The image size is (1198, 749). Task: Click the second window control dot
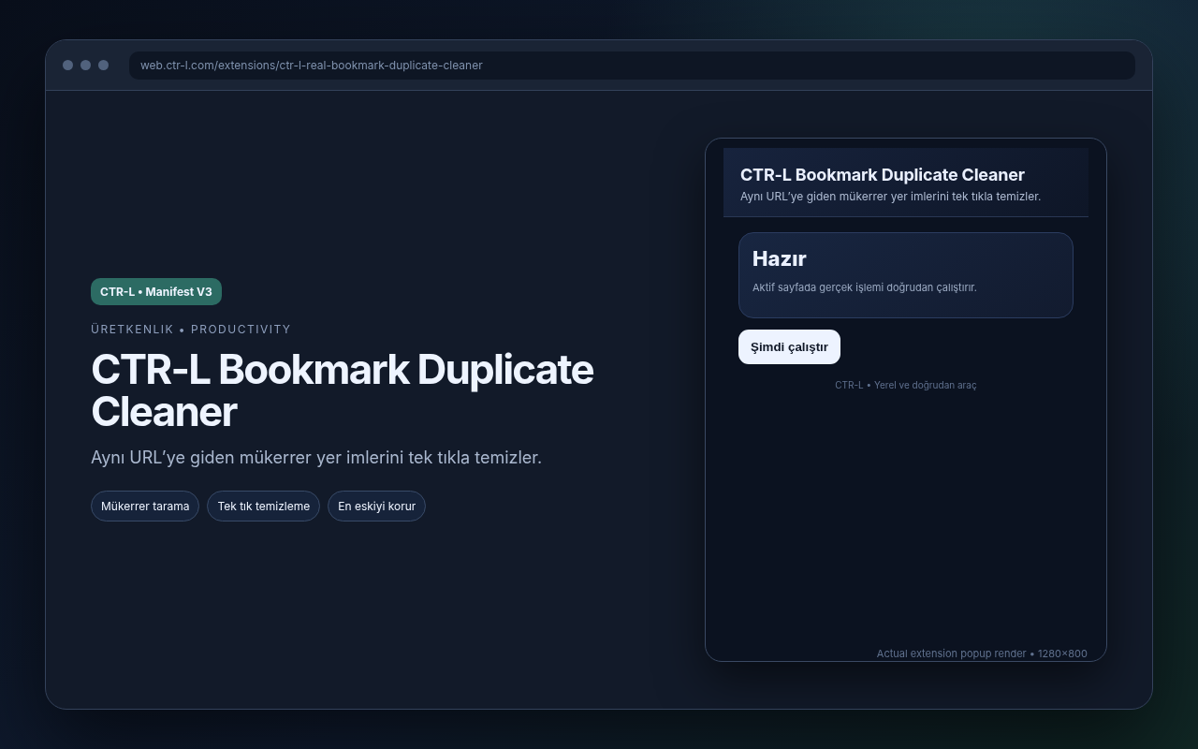click(x=85, y=66)
